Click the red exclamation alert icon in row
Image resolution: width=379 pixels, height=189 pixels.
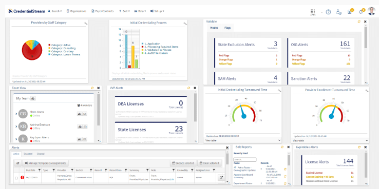[23, 178]
